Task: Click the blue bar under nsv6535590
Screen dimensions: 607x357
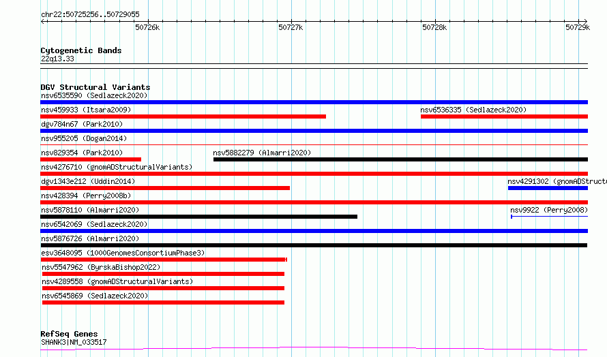Action: coord(314,102)
